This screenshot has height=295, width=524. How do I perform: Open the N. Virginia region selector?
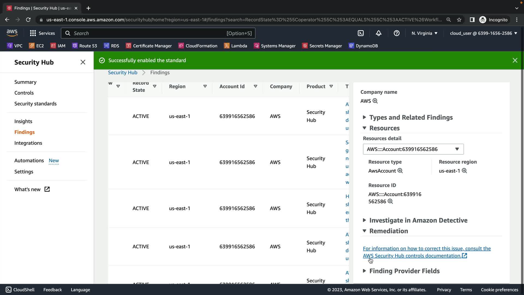(424, 33)
